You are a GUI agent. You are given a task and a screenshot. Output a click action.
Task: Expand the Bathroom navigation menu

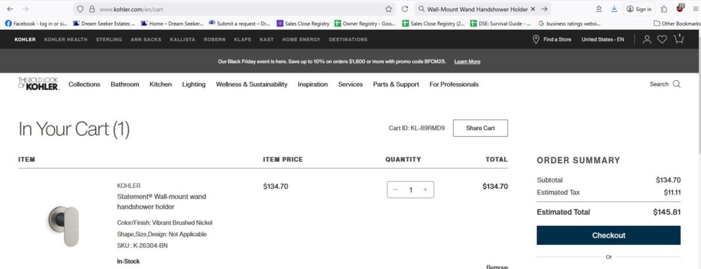[x=124, y=84]
